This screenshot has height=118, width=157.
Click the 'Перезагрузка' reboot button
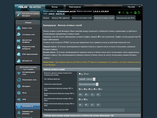[75, 7]
